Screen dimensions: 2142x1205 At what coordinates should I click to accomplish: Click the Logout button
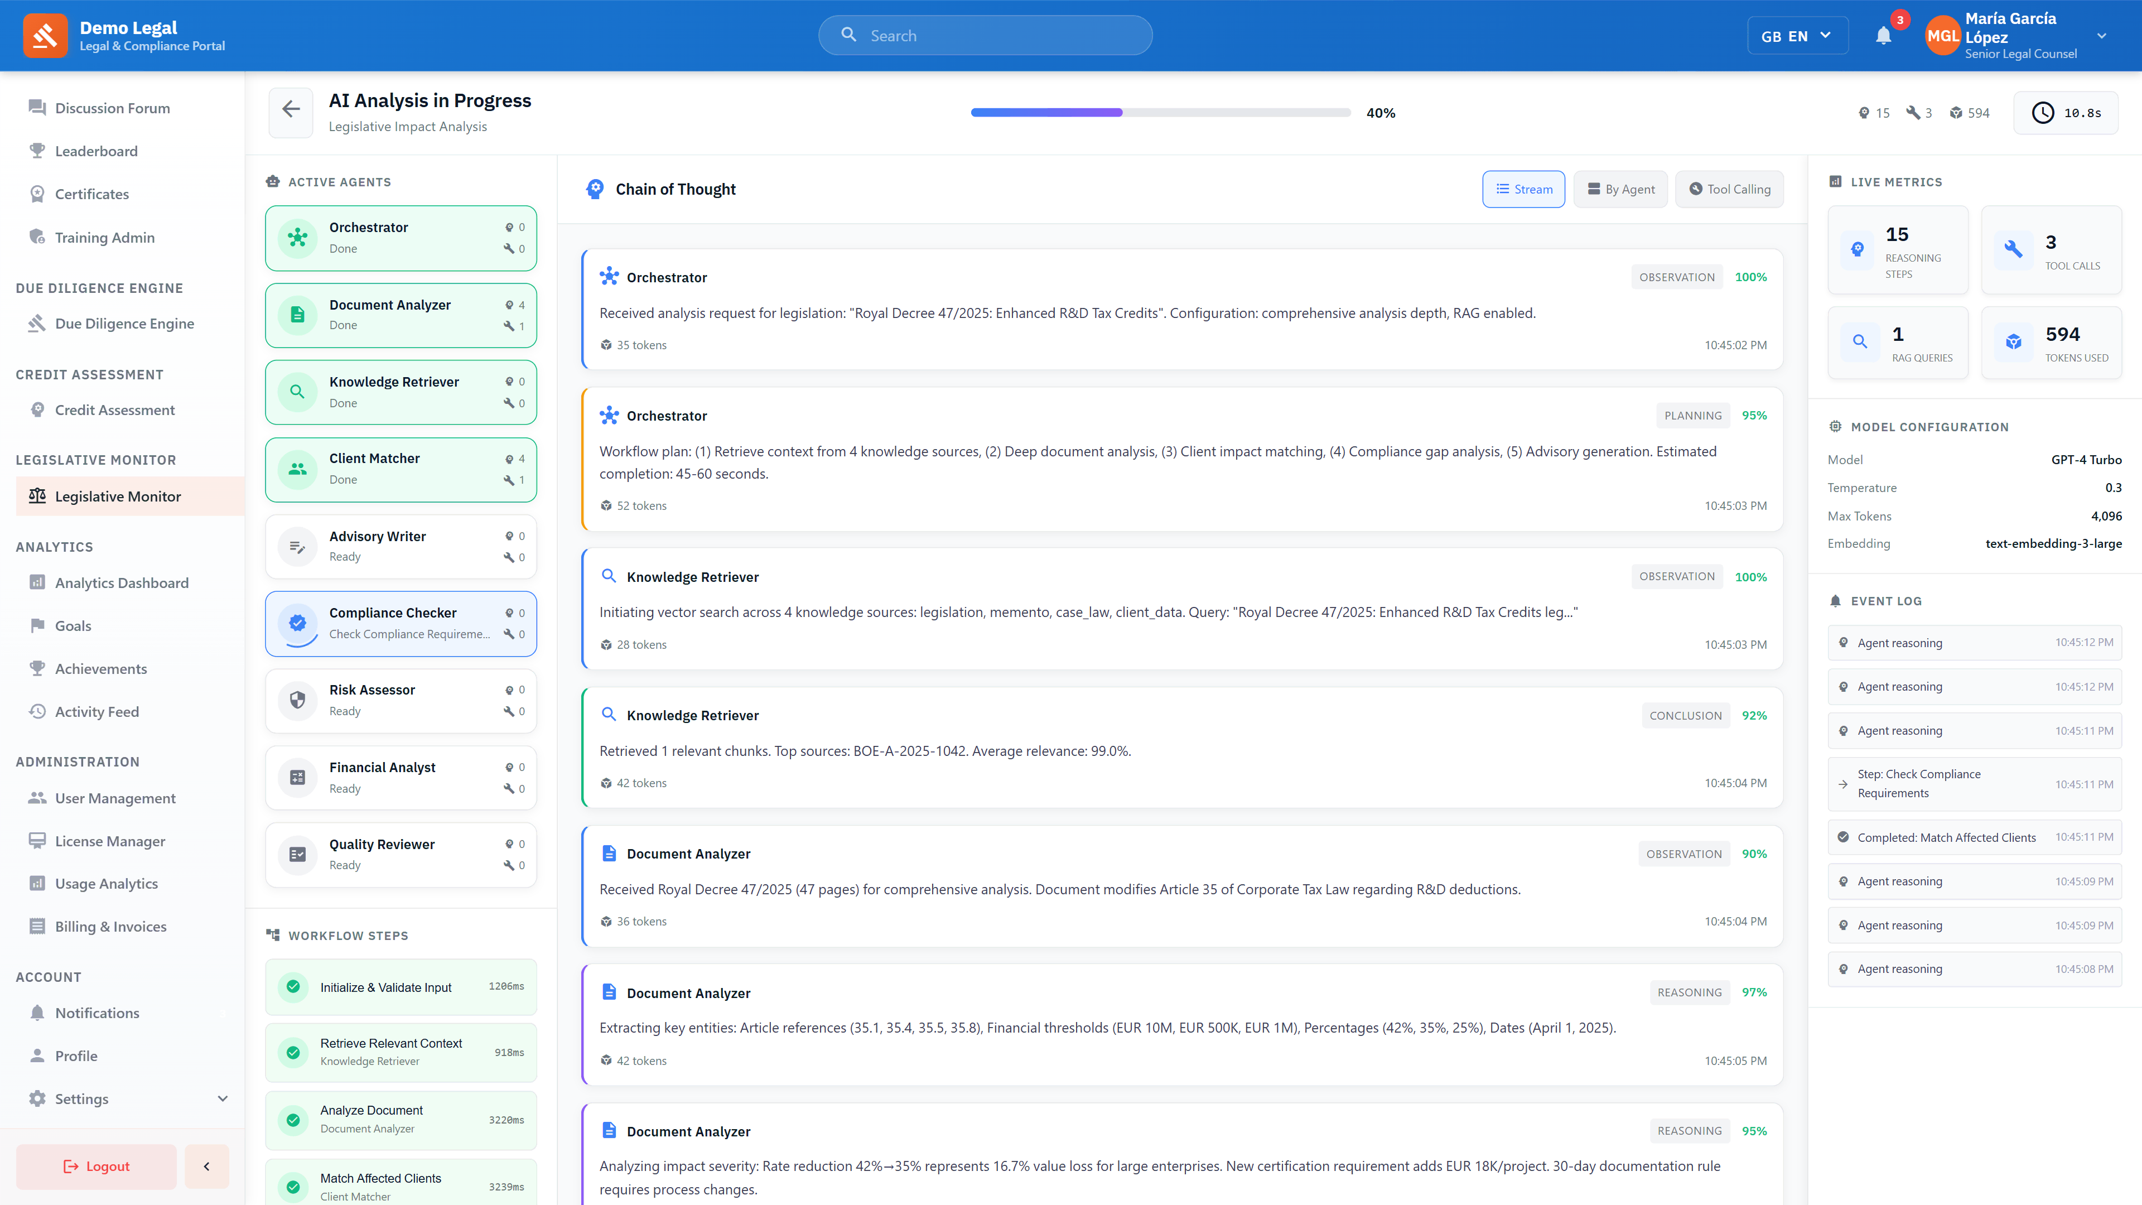click(x=95, y=1166)
